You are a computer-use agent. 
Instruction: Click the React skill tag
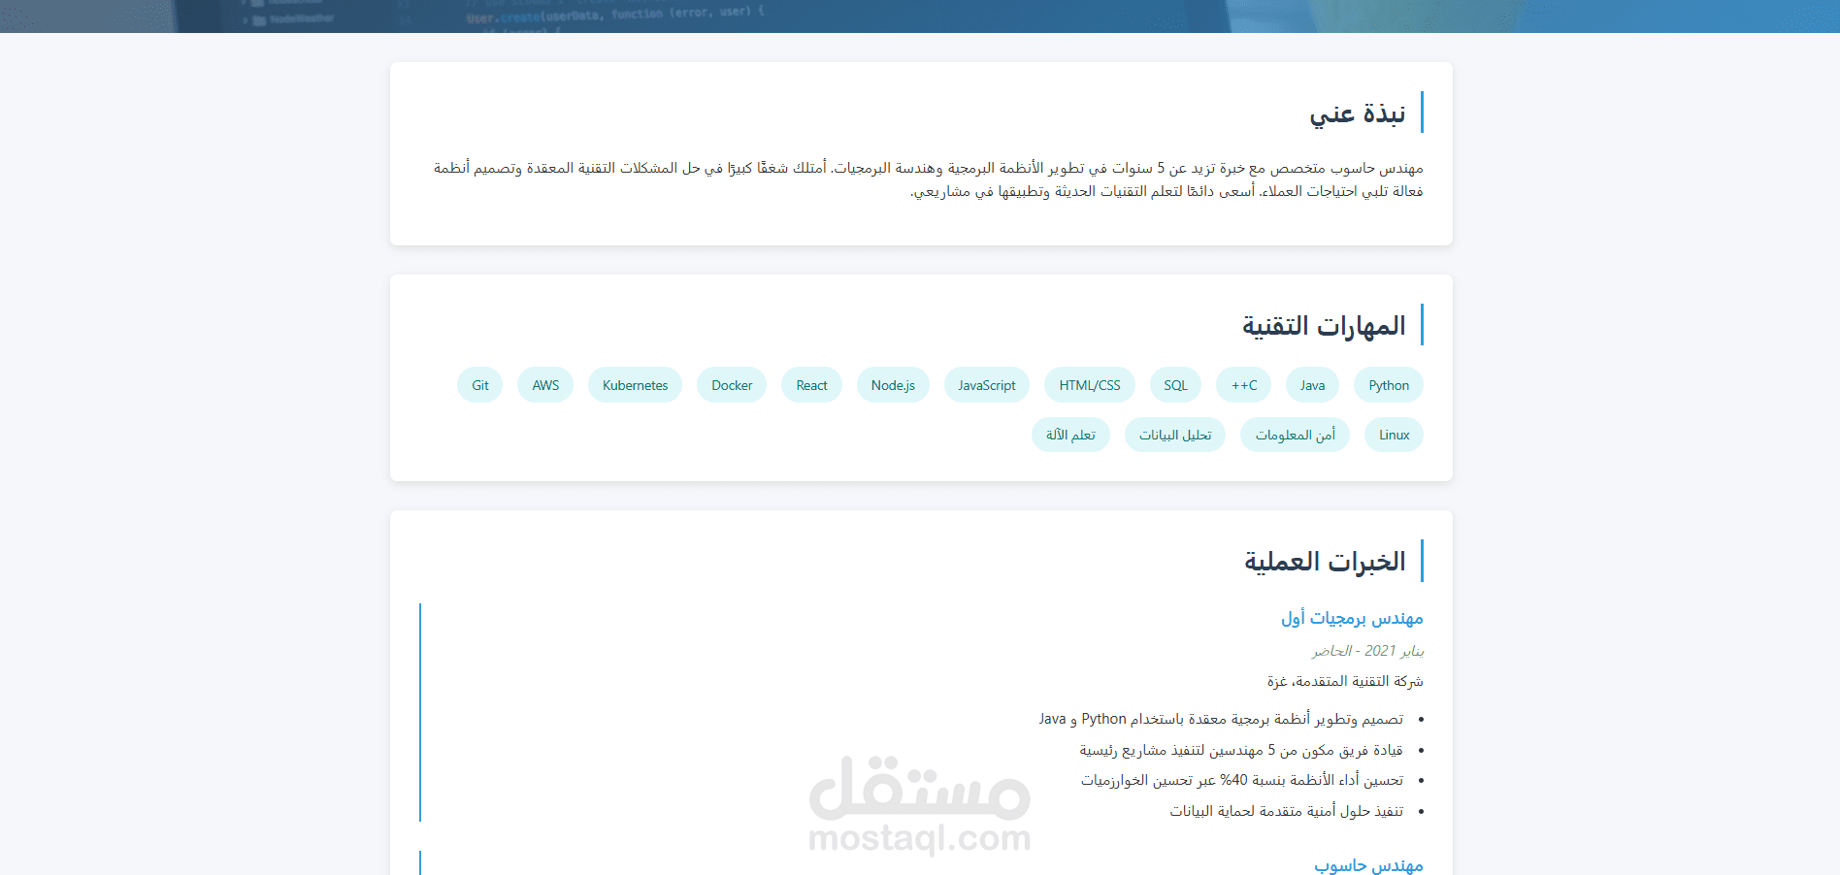tap(811, 385)
